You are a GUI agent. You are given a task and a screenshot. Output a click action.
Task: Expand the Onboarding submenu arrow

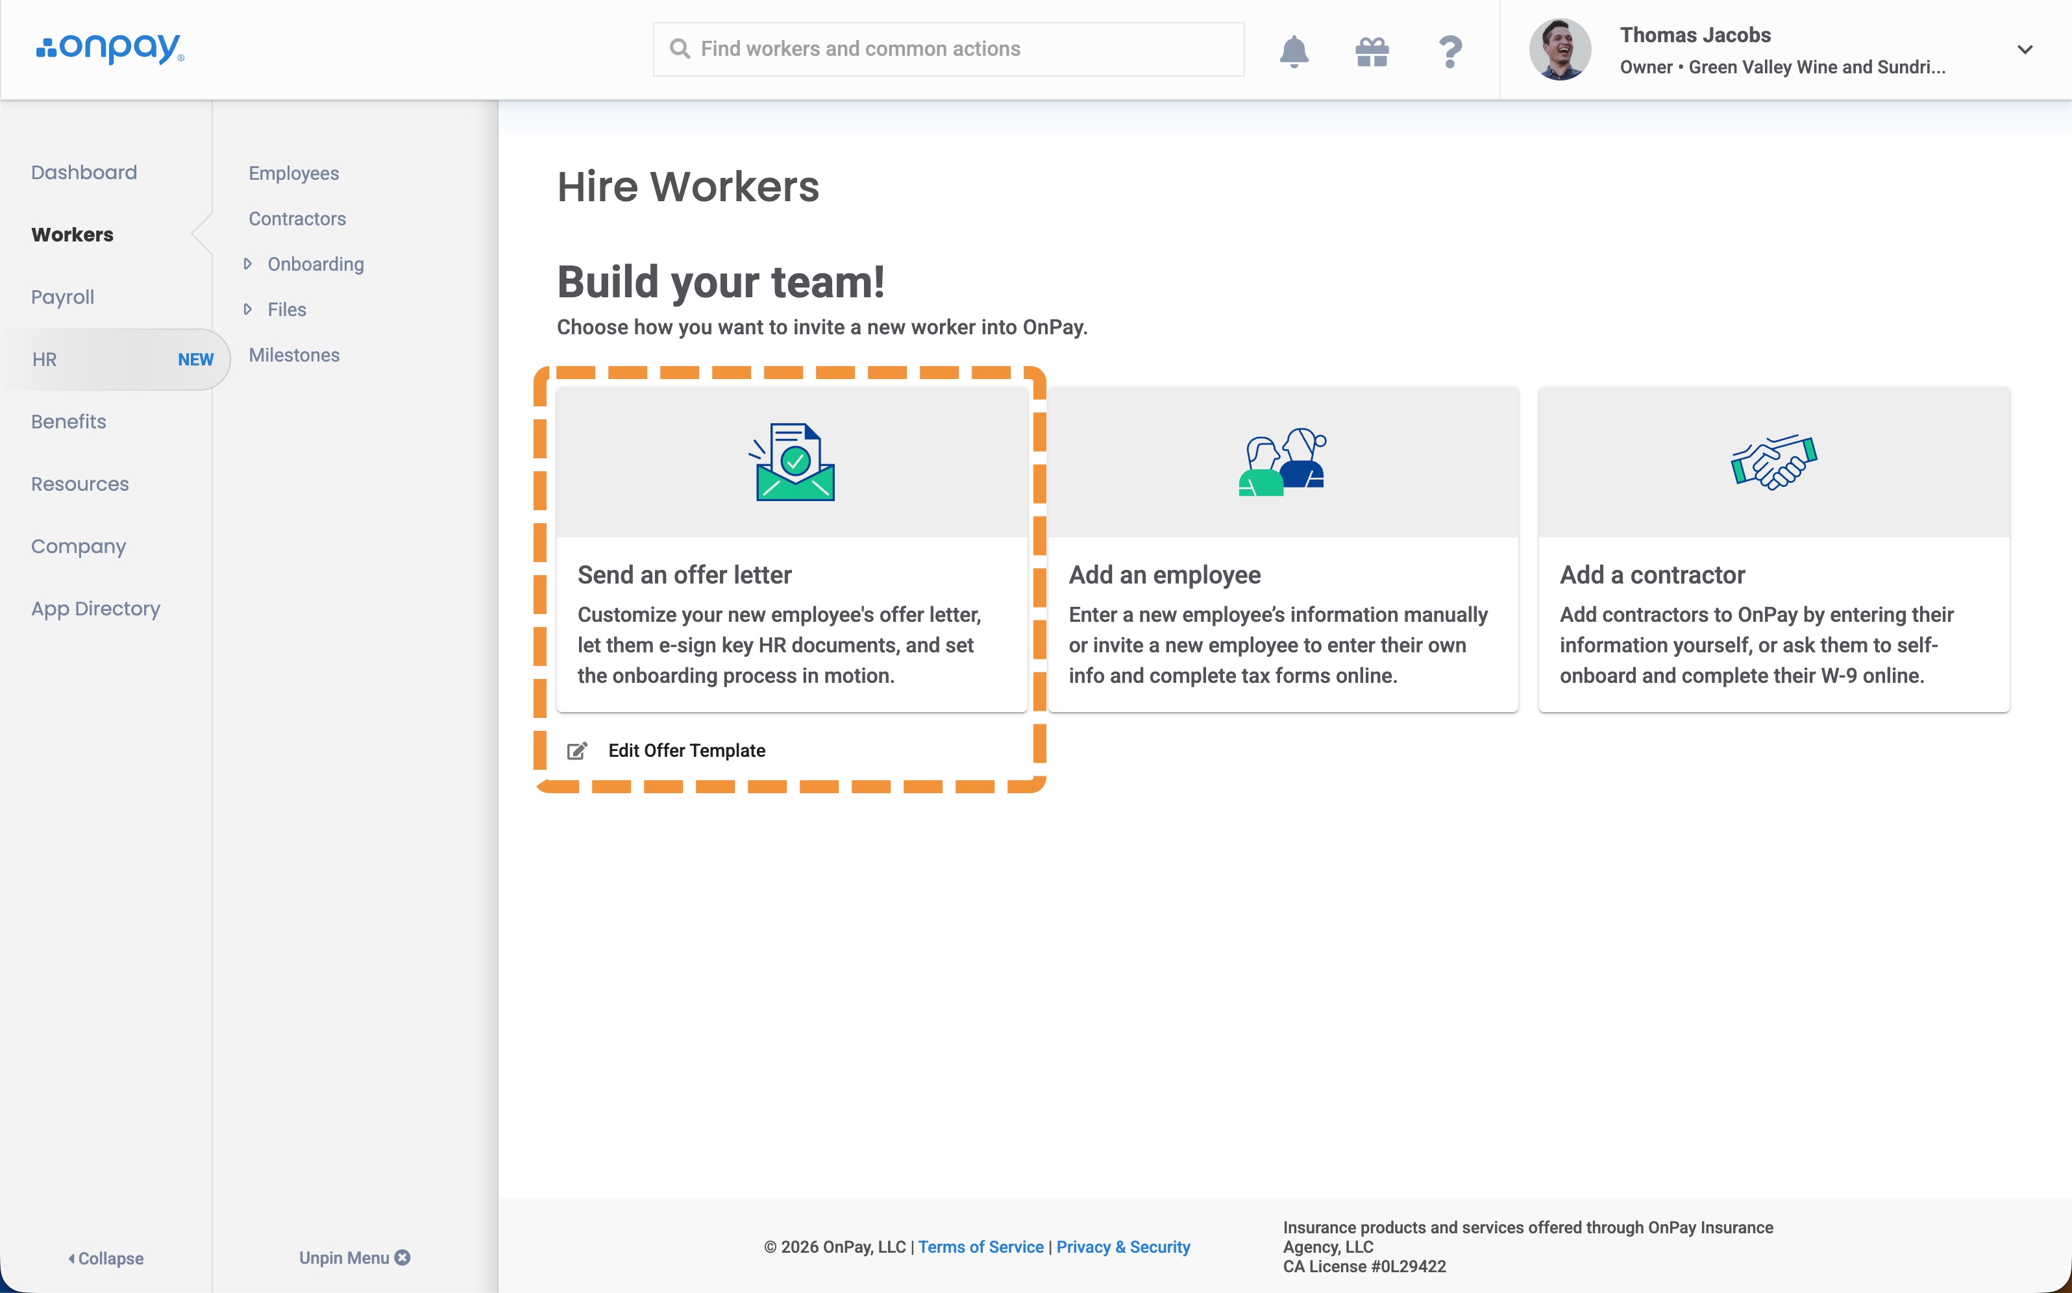(x=247, y=264)
